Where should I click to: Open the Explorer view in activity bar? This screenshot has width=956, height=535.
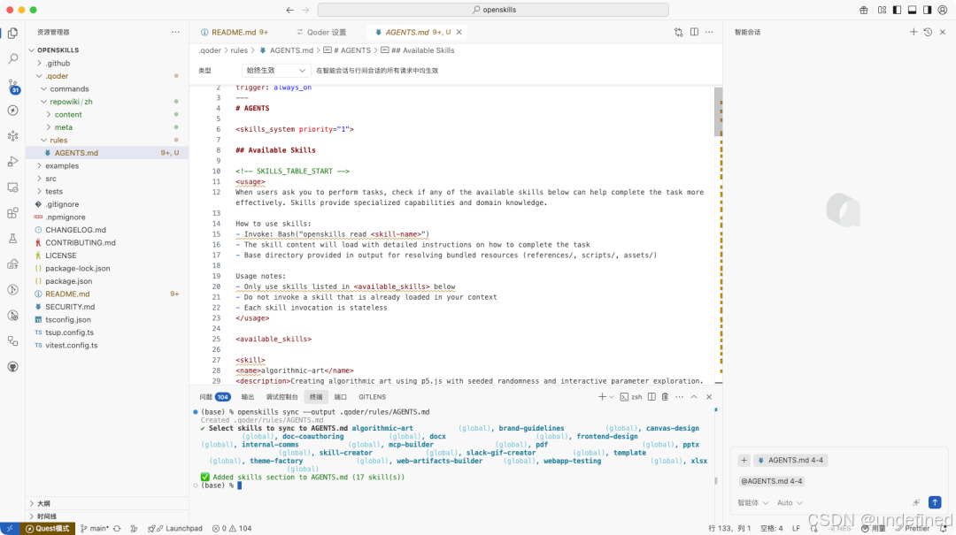pos(12,33)
